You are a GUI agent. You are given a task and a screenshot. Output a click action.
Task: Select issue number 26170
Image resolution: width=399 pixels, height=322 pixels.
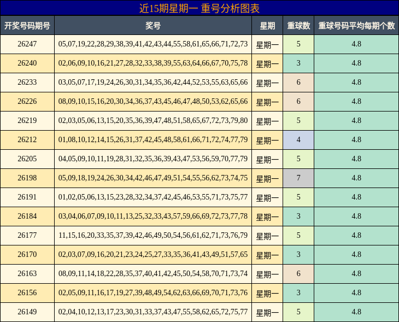point(27,254)
